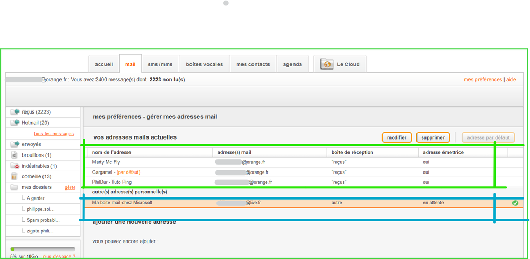Viewport: 530px width, 259px height.
Task: Open the reçus inbox folder icon
Action: click(15, 112)
